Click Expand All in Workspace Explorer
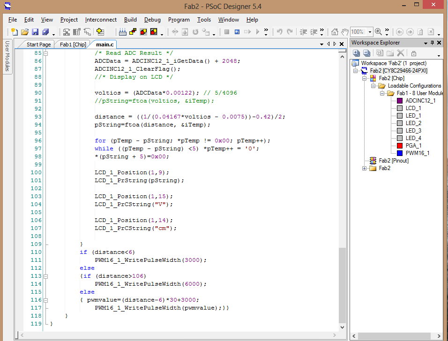The width and height of the screenshot is (448, 341). [356, 53]
